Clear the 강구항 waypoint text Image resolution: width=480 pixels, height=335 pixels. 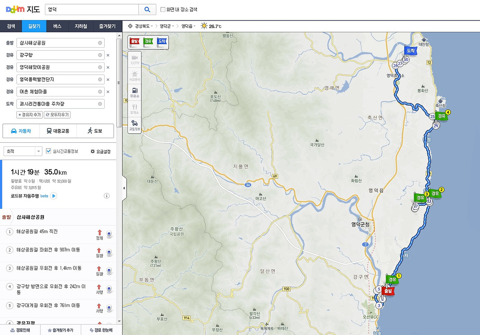(100, 55)
